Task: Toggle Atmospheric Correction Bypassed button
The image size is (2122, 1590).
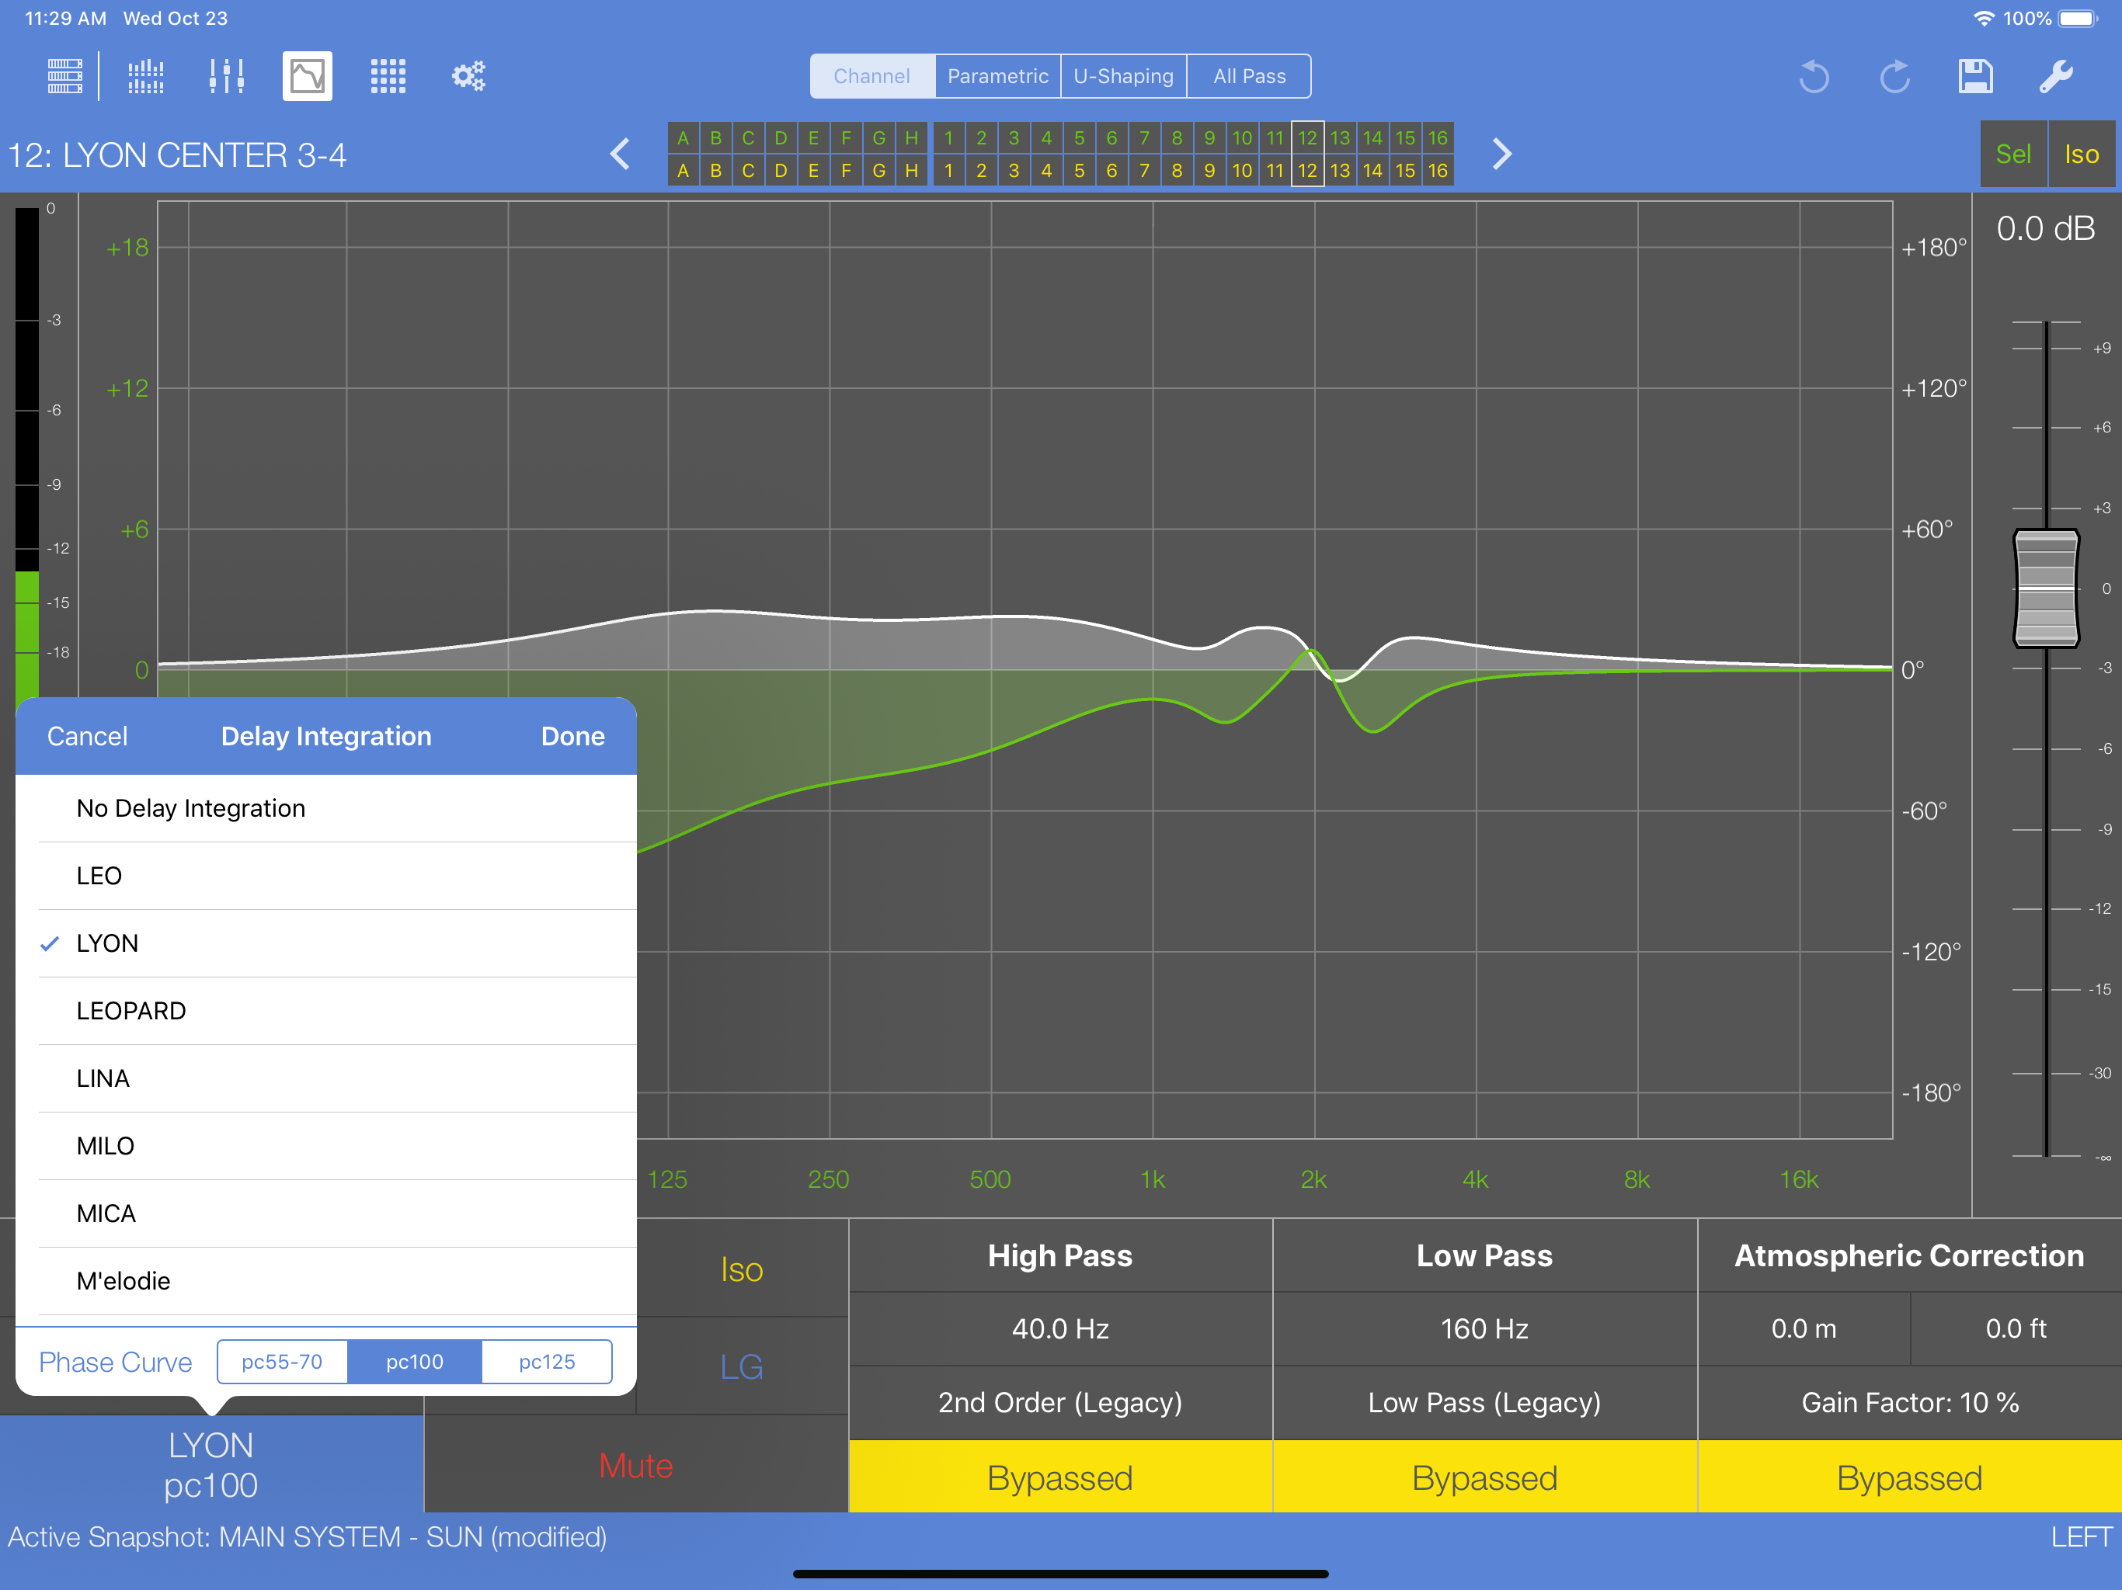Action: pyautogui.click(x=1909, y=1477)
